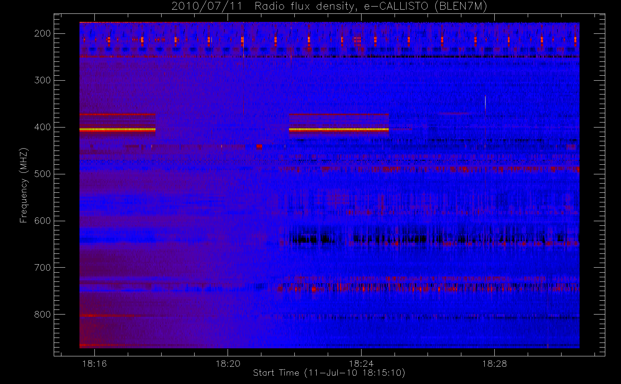Screen dimensions: 621x384
Task: Click the 400 frequency tick label
Action: point(43,127)
